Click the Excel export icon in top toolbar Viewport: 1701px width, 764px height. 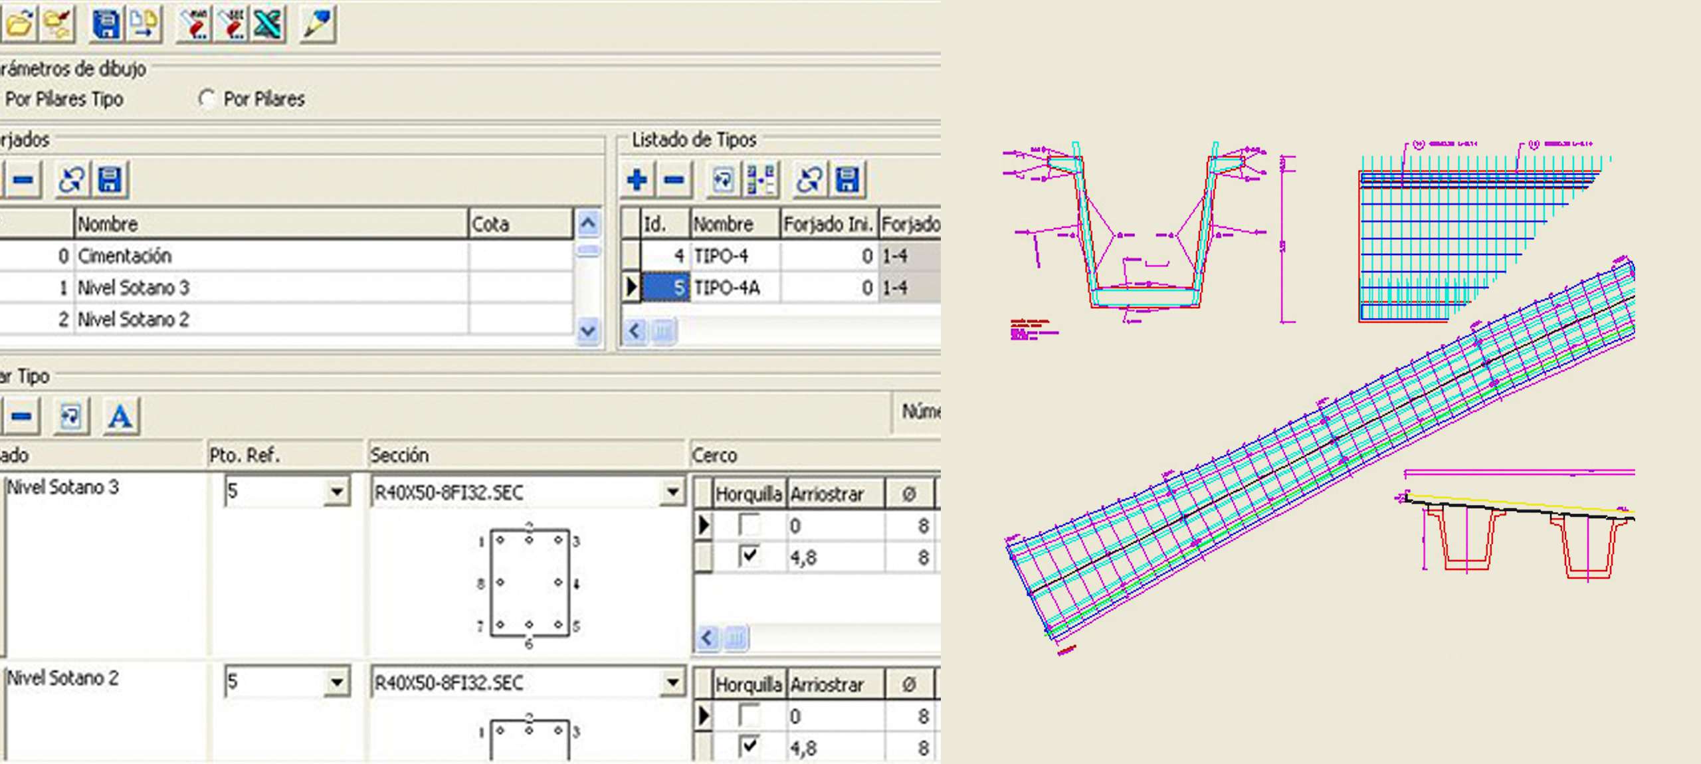268,25
